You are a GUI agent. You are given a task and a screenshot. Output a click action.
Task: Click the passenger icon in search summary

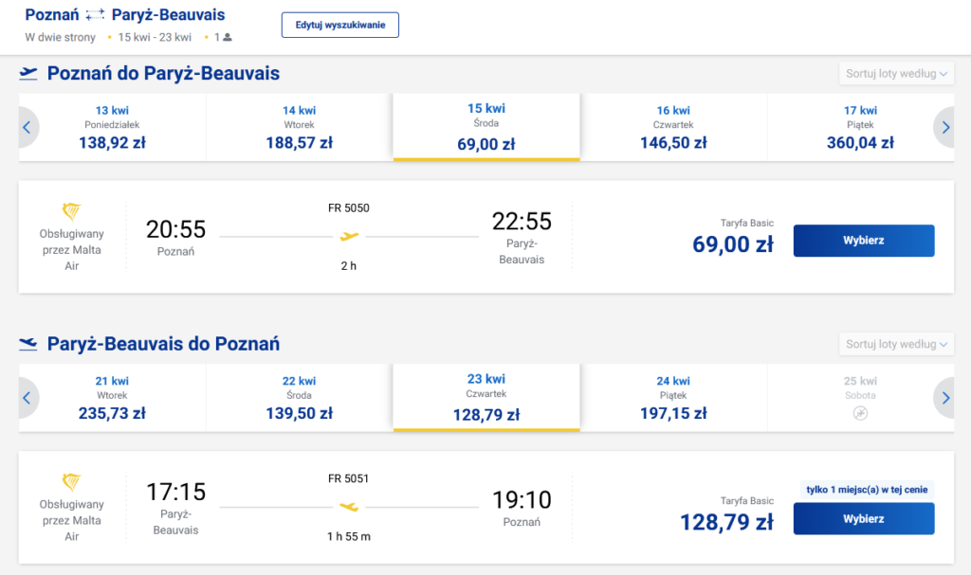tap(227, 38)
